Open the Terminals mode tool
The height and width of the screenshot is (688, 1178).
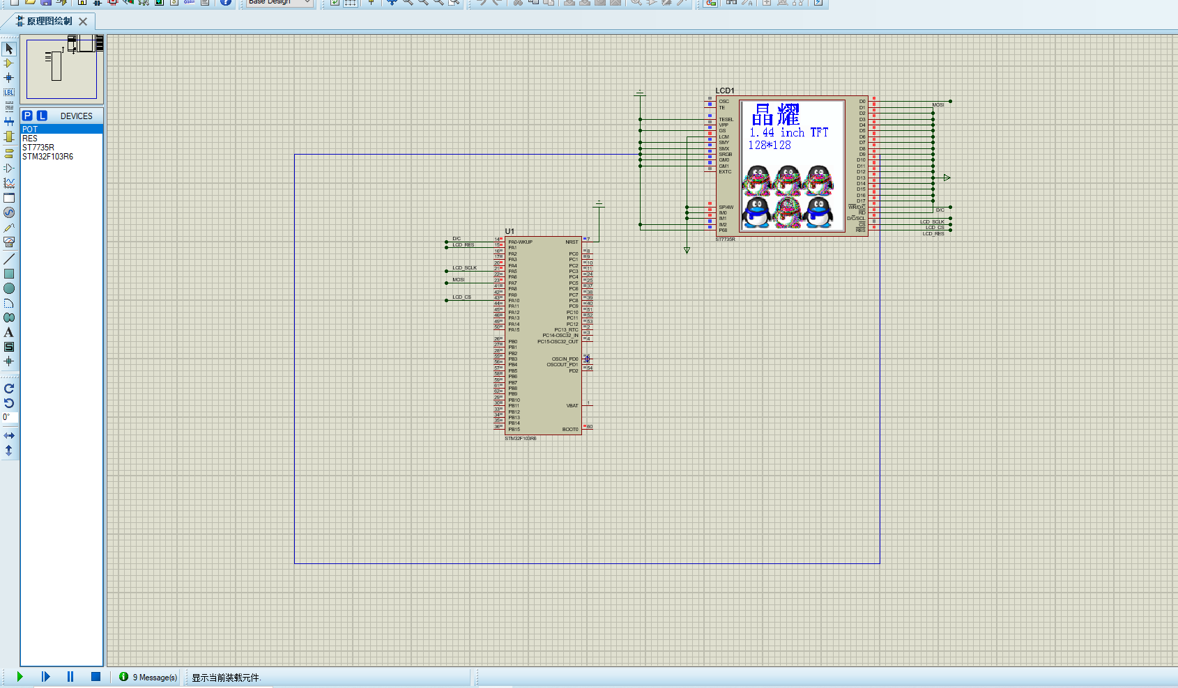(x=9, y=153)
